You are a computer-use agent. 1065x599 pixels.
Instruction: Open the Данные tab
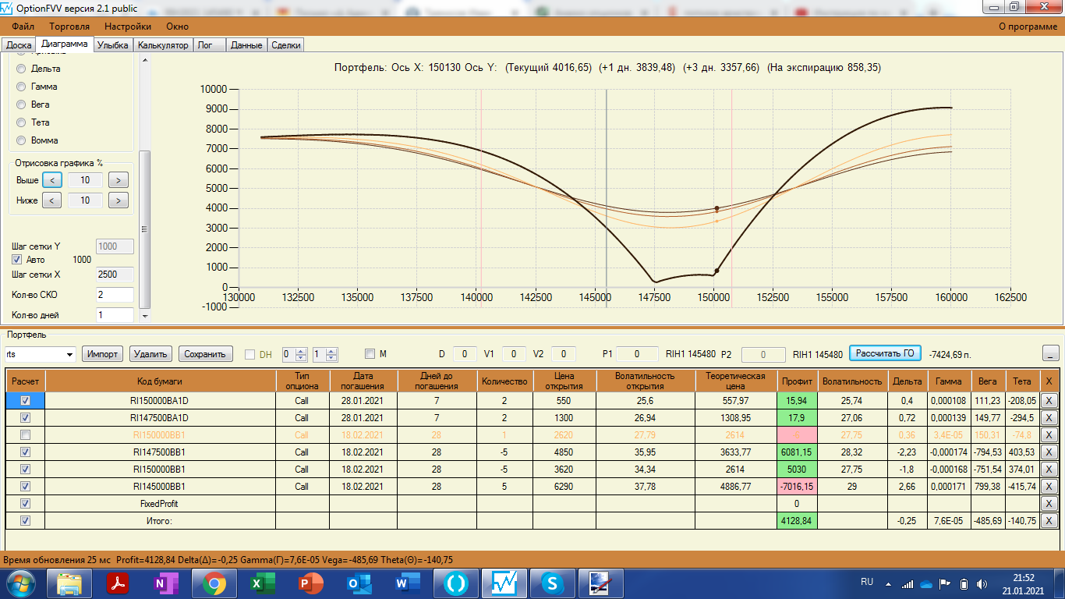point(246,45)
